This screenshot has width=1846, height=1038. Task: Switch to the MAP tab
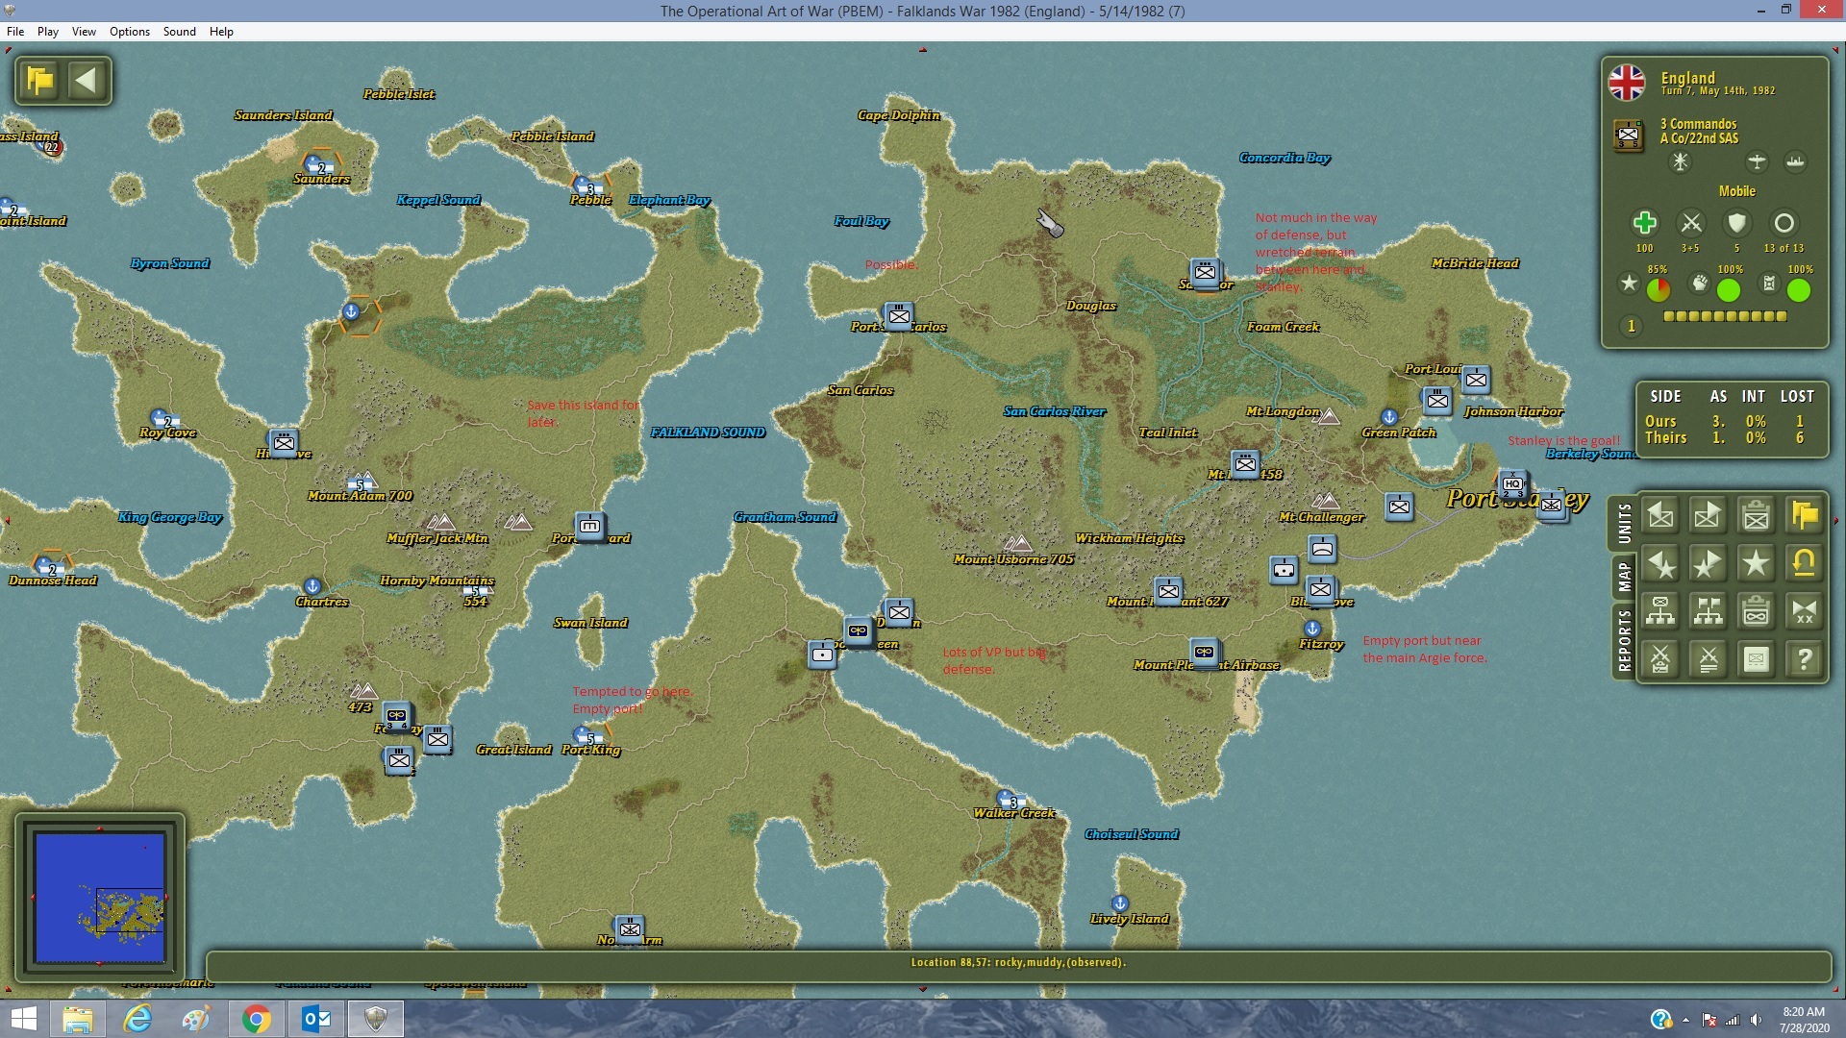(x=1623, y=577)
